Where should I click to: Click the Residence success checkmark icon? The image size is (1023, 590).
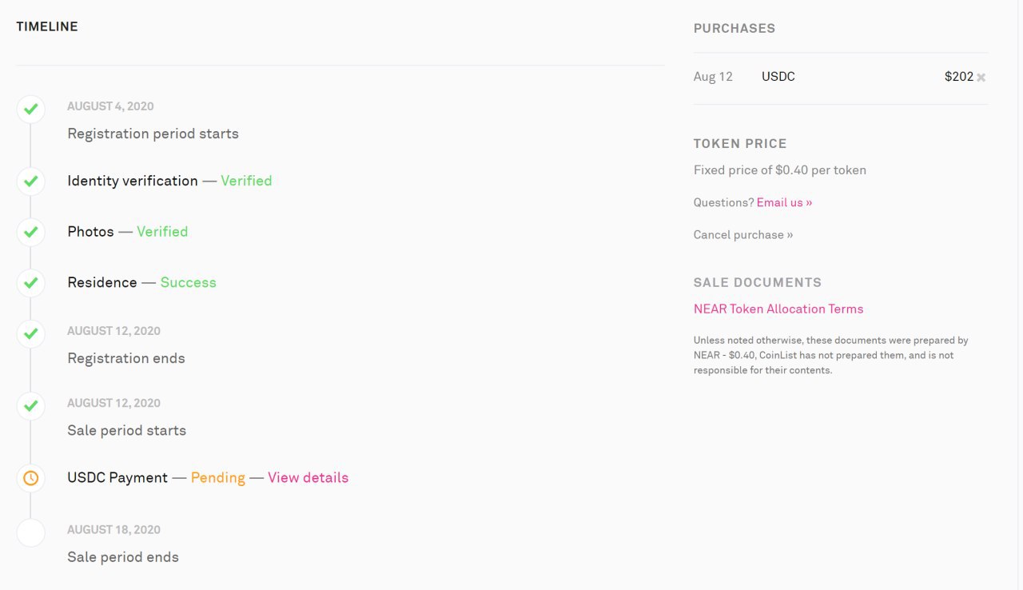pos(30,283)
